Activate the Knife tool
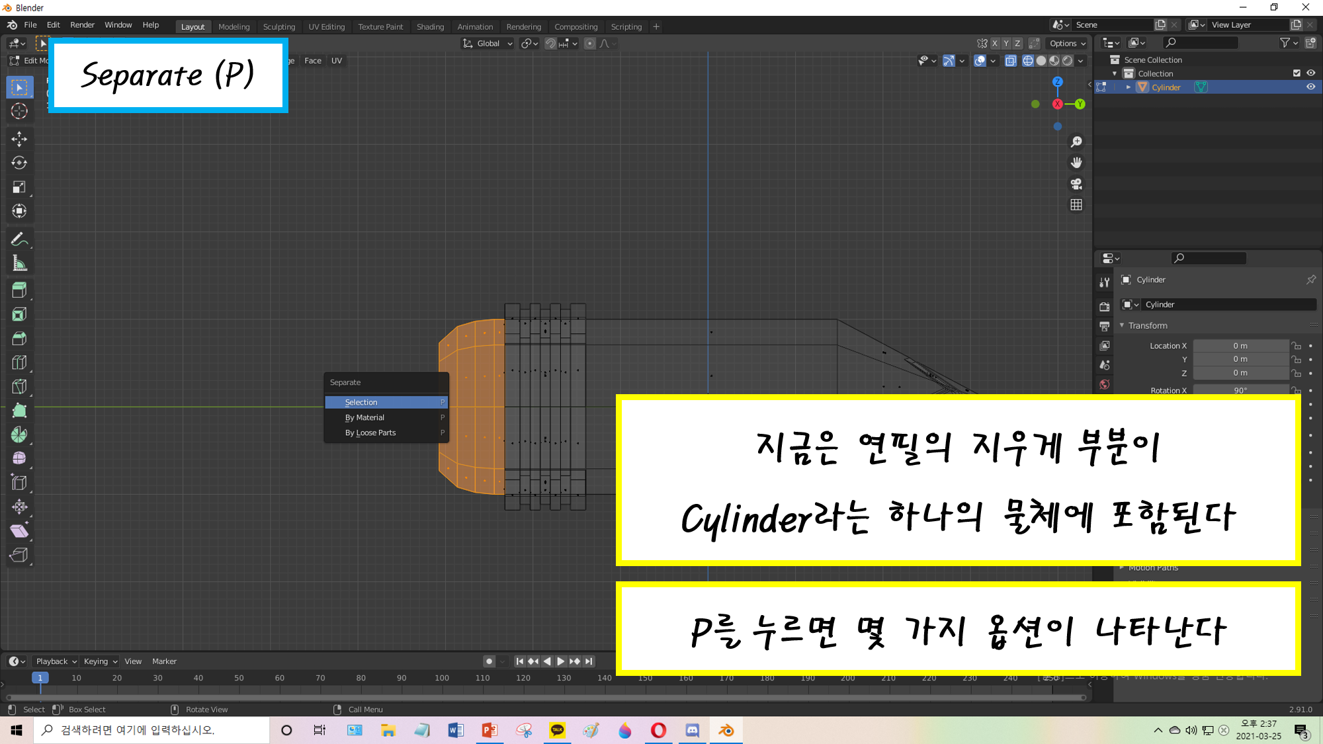1323x744 pixels. [x=19, y=387]
